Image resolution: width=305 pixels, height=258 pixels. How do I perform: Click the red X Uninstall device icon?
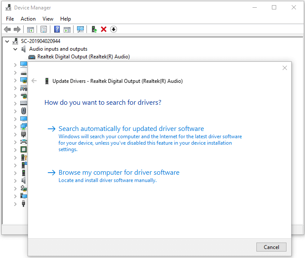click(x=104, y=29)
